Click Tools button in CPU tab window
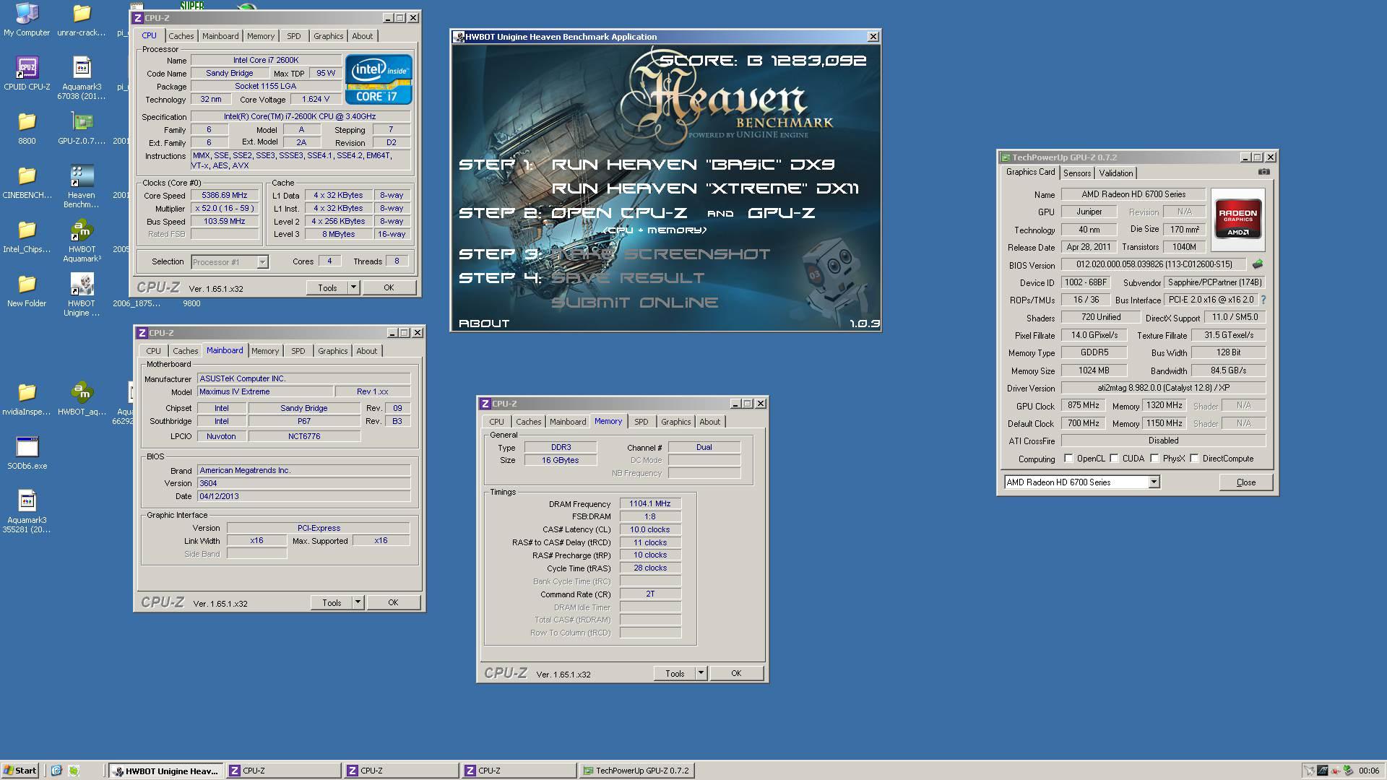1387x780 pixels. click(x=327, y=287)
